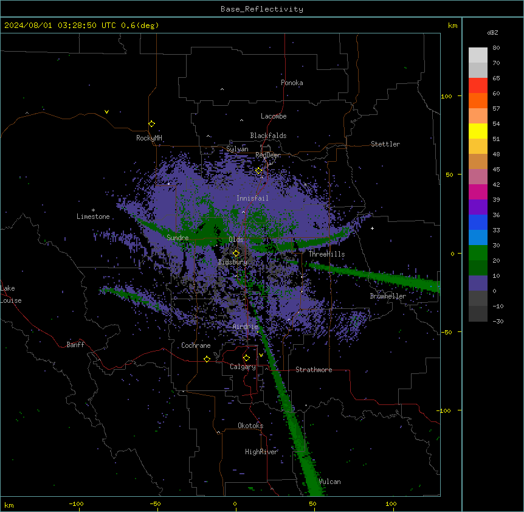The height and width of the screenshot is (512, 524).
Task: Click the Sylvan label
Action: pyautogui.click(x=237, y=149)
